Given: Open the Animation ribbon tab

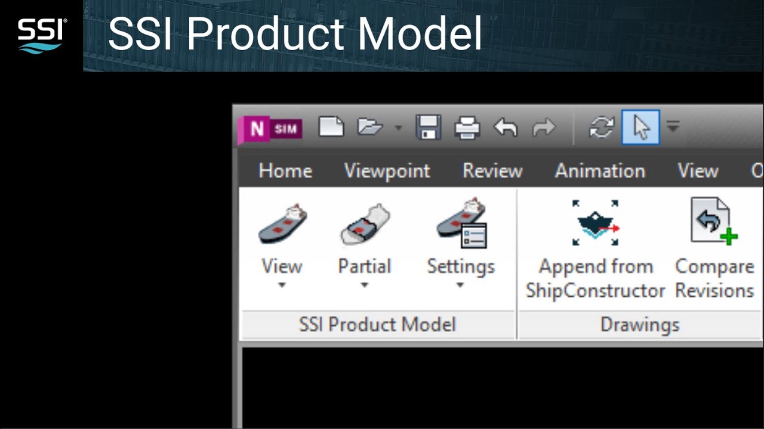Looking at the screenshot, I should [x=600, y=171].
